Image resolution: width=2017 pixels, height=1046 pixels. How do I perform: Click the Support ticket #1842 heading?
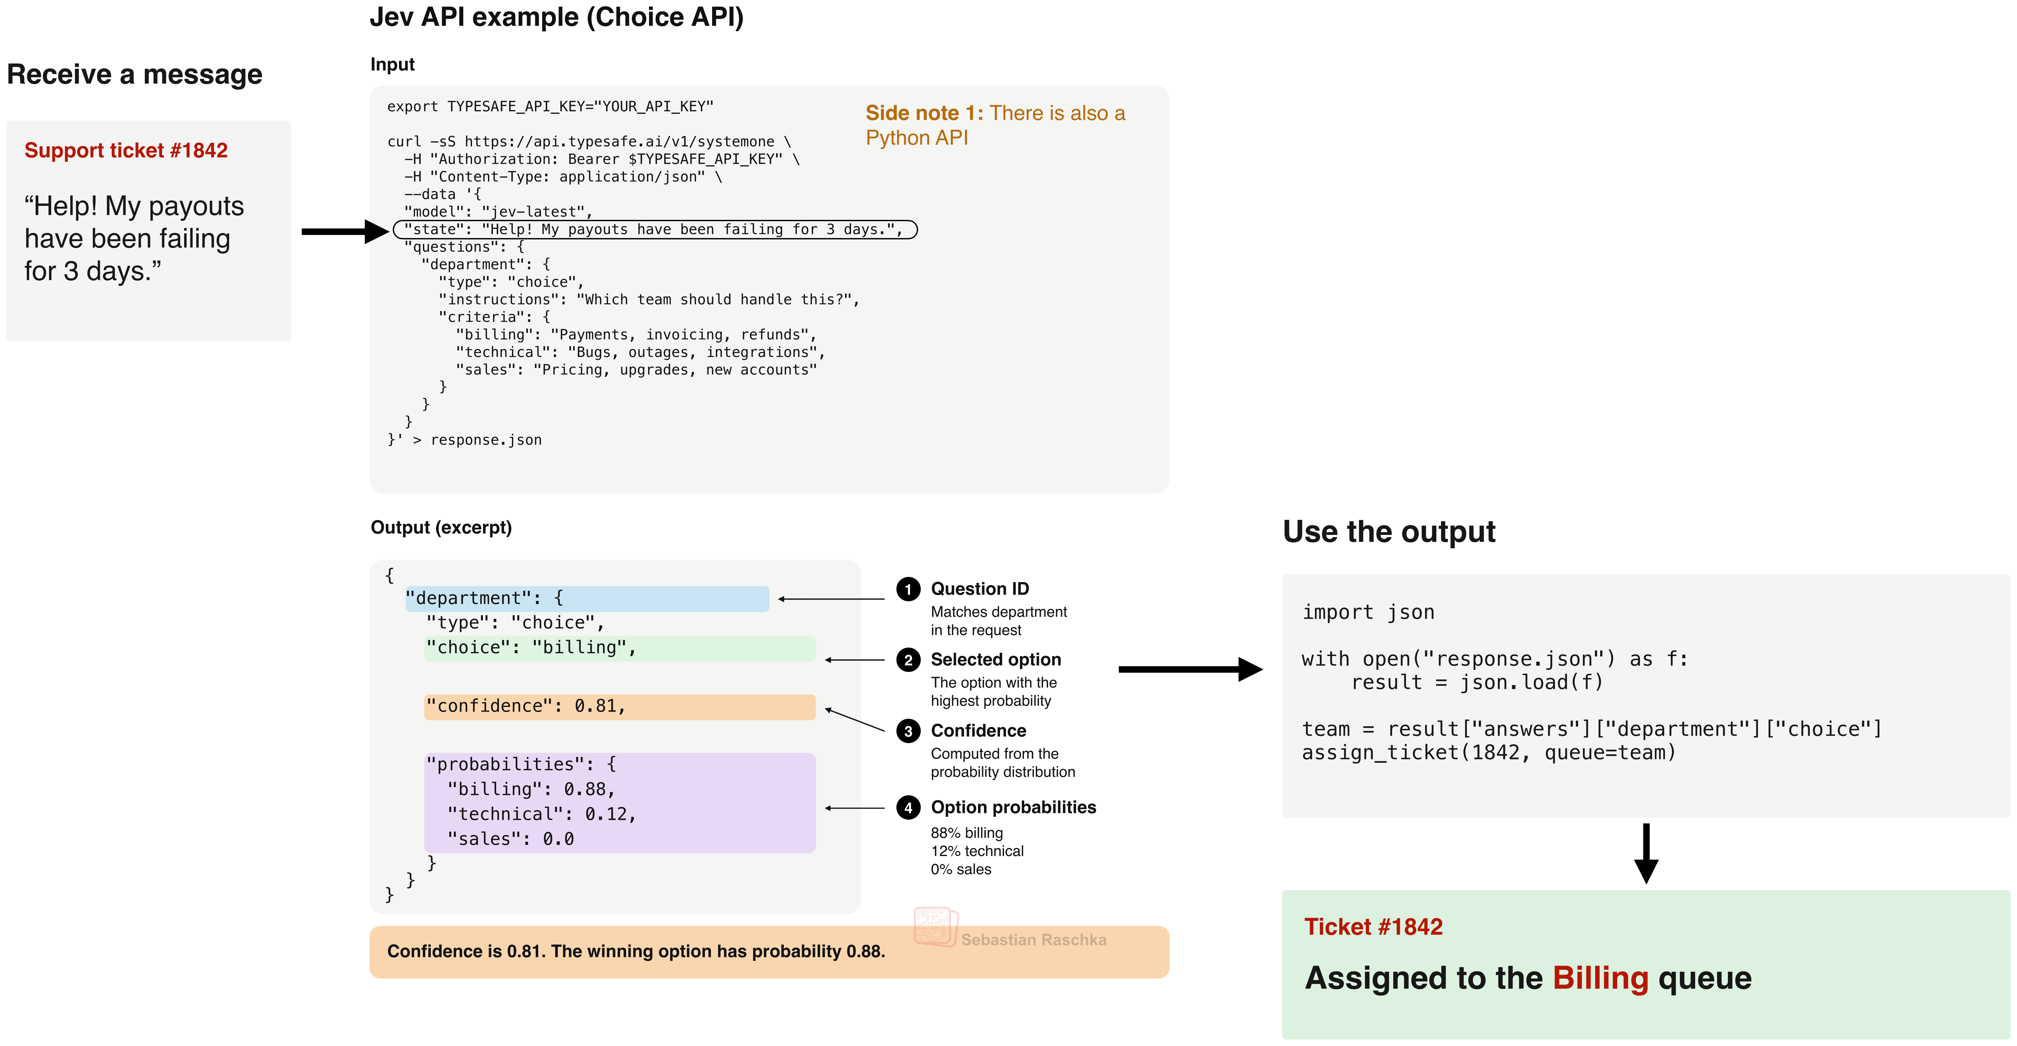[x=126, y=150]
